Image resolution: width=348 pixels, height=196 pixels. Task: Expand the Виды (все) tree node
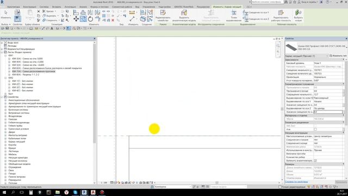[x=2, y=42]
